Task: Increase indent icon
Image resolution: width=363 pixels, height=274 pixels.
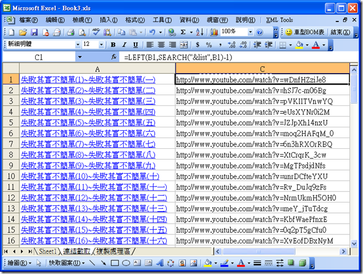Action: click(x=268, y=45)
